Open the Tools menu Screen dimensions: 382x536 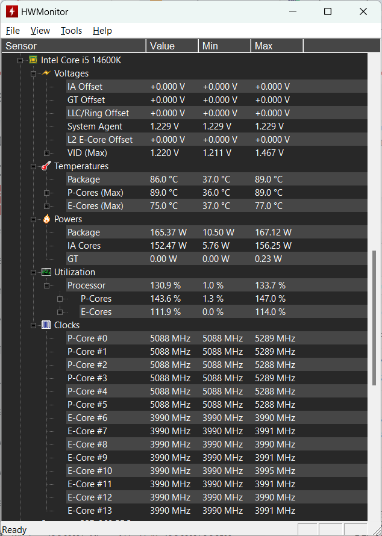coord(71,31)
